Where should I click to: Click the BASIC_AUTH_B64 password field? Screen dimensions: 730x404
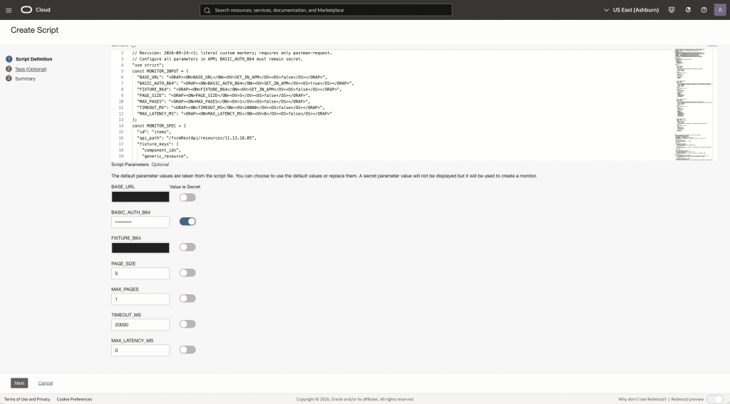(x=140, y=222)
